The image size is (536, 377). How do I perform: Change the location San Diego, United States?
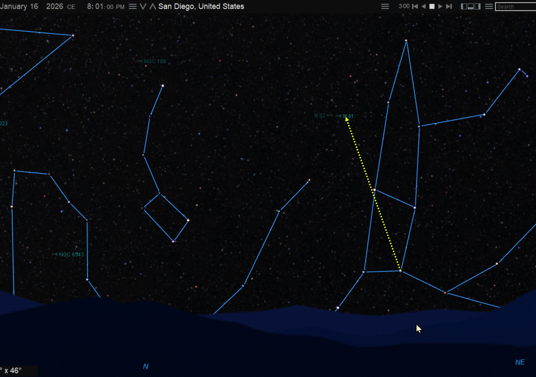pyautogui.click(x=201, y=6)
